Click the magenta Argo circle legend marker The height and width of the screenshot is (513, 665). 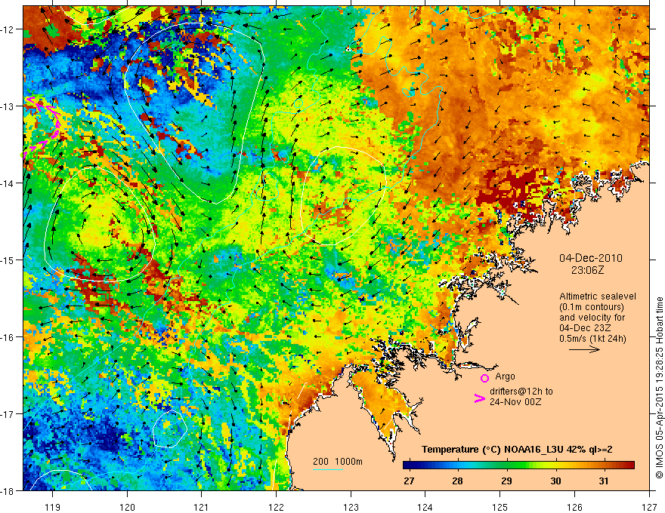[x=484, y=378]
